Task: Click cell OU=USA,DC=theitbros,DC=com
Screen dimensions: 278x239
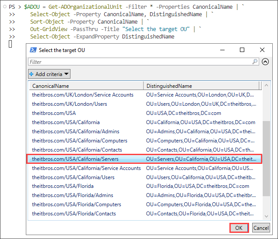Action: coord(183,113)
